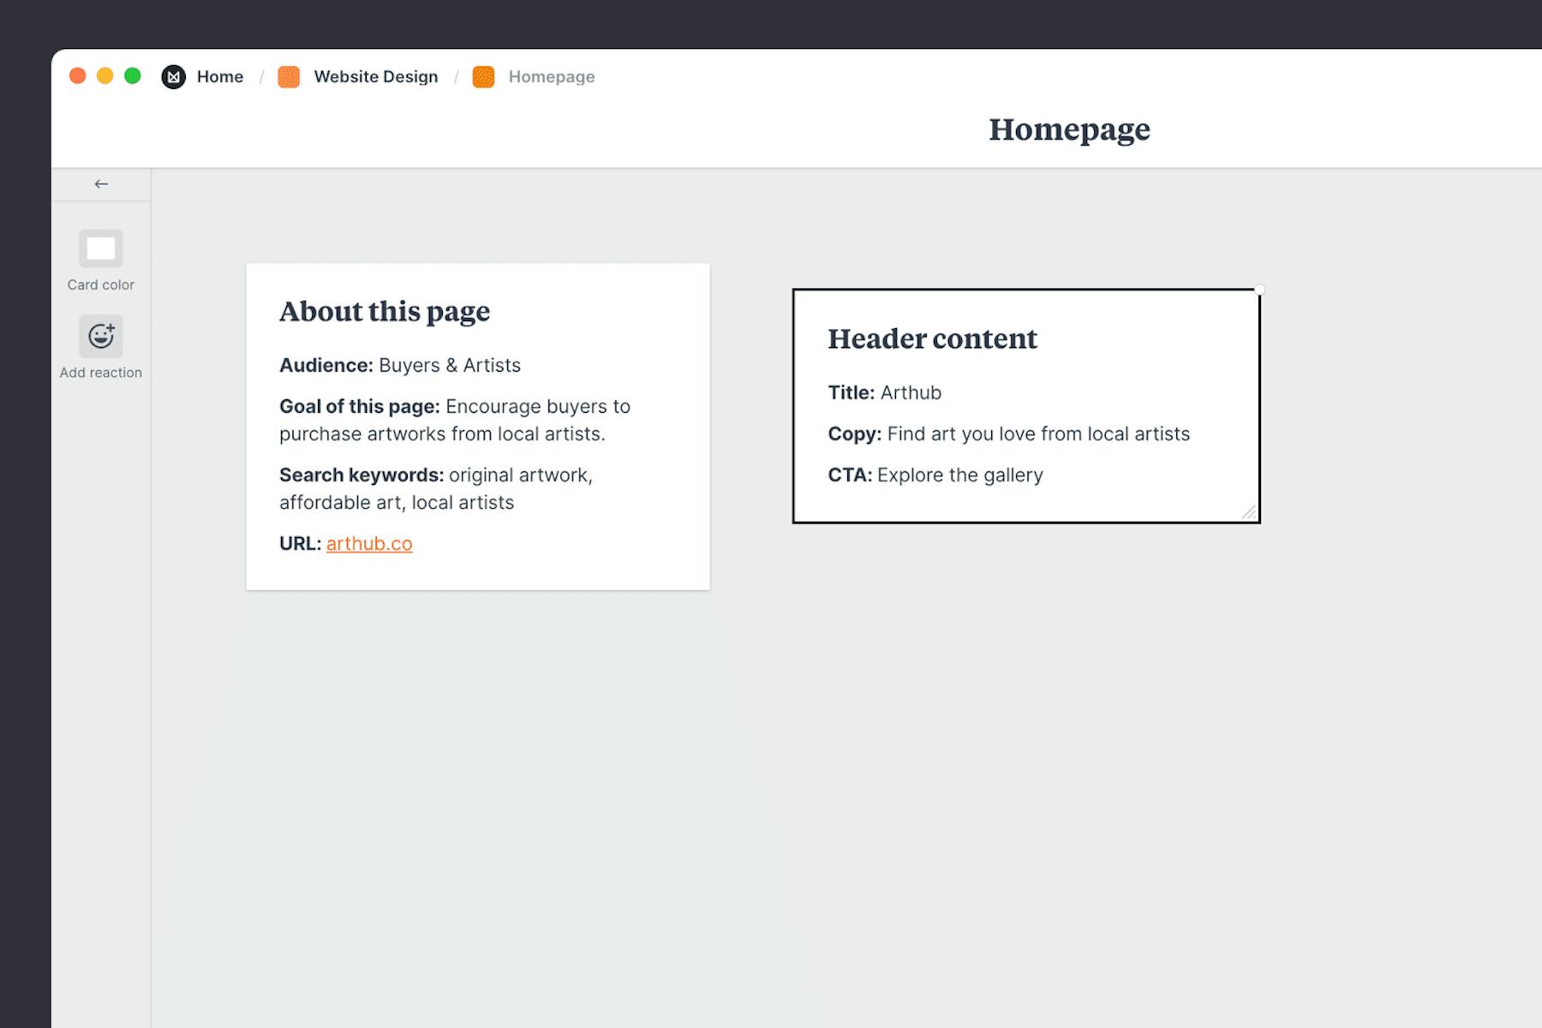Click the white Card color swatch
This screenshot has width=1542, height=1028.
pyautogui.click(x=101, y=248)
